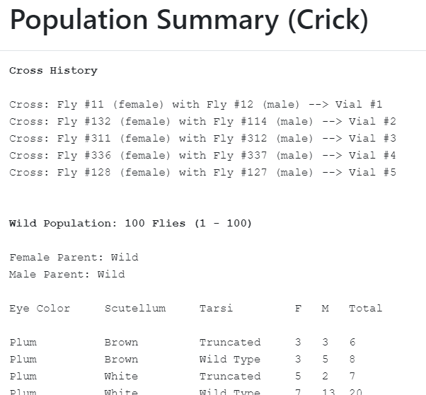Screen dimensions: 426x395
Task: Click the Scutellum column header
Action: [135, 309]
